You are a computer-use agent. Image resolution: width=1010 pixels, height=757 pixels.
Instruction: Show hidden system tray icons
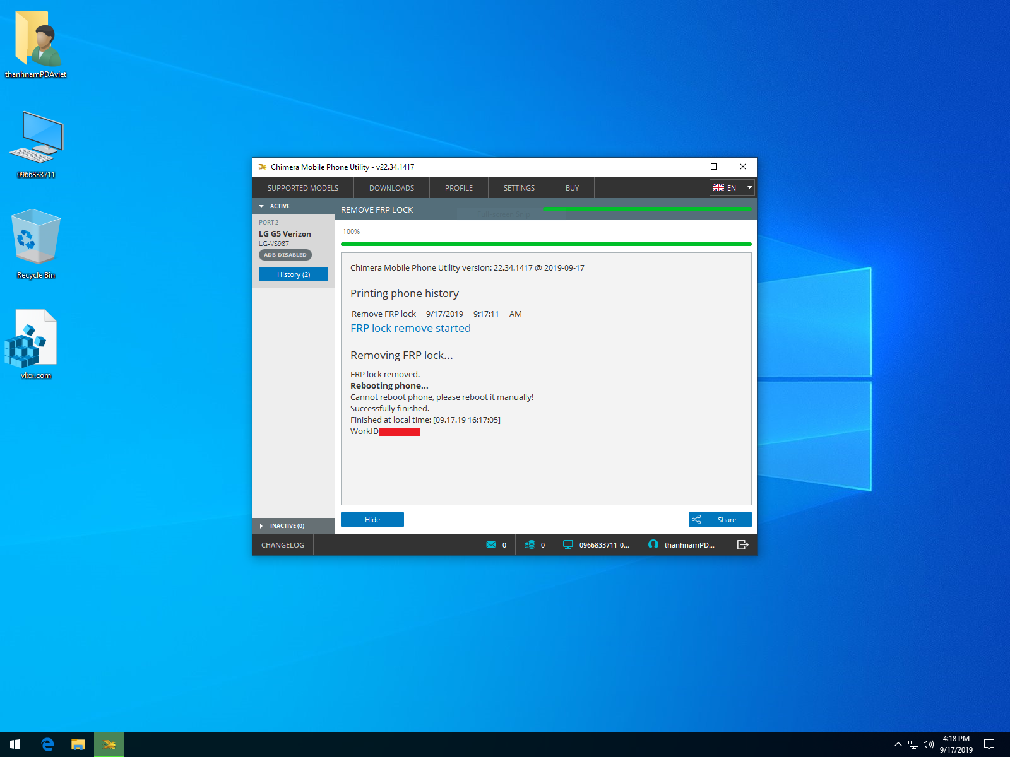898,744
